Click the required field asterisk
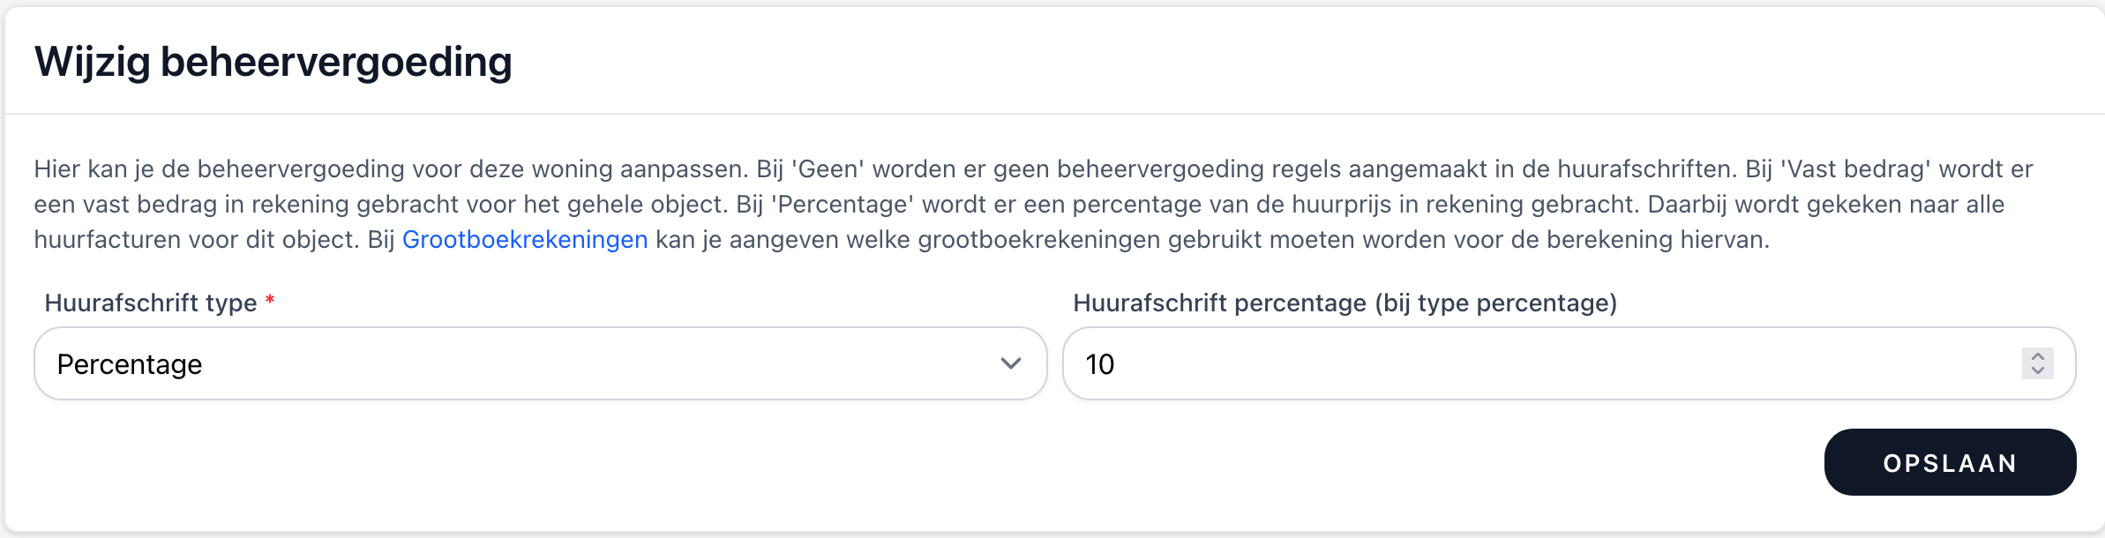The height and width of the screenshot is (538, 2105). click(268, 298)
